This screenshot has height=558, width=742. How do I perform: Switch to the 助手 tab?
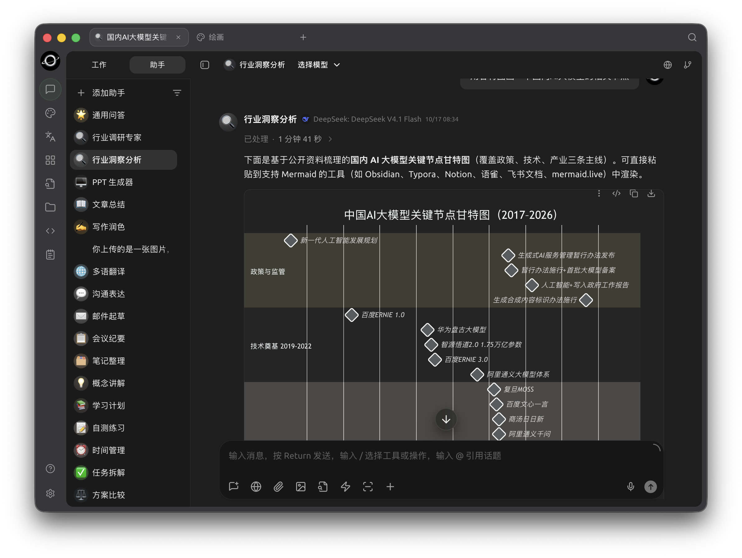[x=157, y=65]
